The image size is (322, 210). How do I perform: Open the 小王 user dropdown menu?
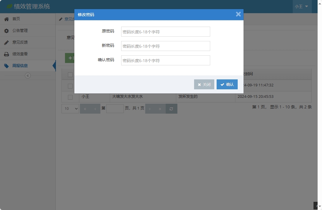302,6
